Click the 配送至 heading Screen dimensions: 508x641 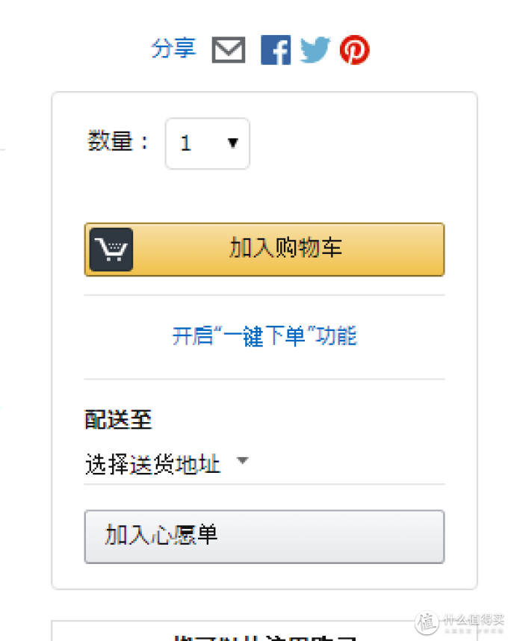click(x=118, y=419)
